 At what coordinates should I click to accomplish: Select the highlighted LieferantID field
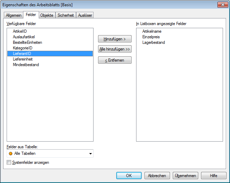[x=23, y=54]
